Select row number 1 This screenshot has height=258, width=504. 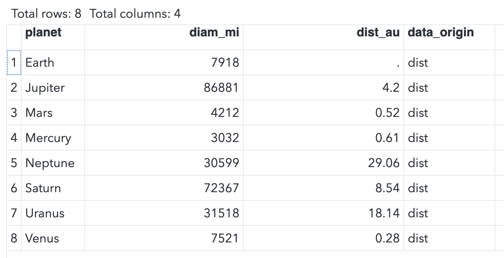coord(14,63)
